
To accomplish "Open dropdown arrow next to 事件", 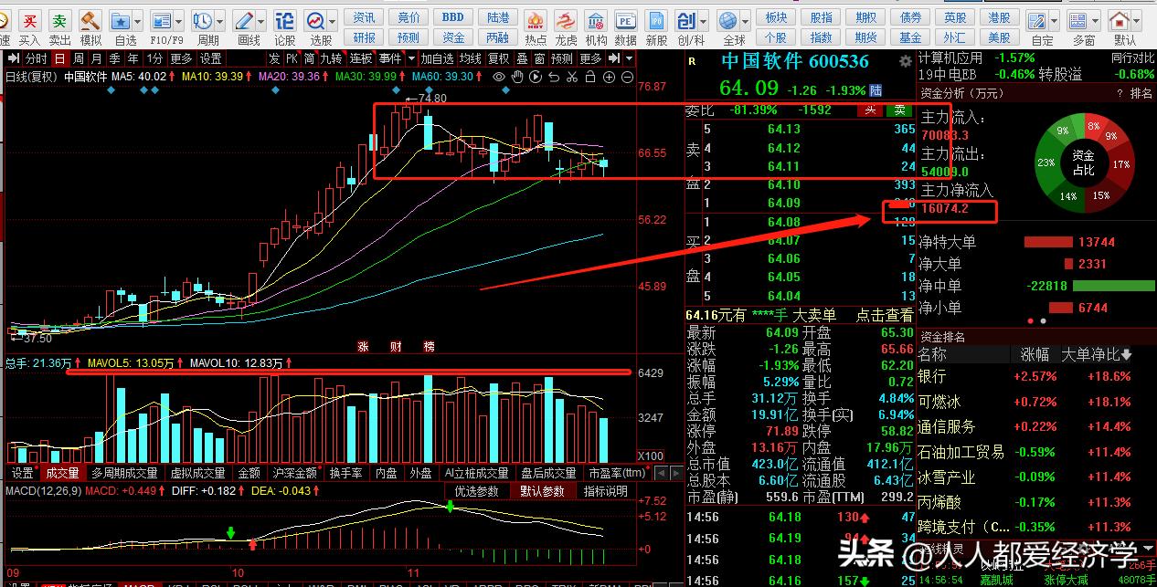I will tap(409, 58).
